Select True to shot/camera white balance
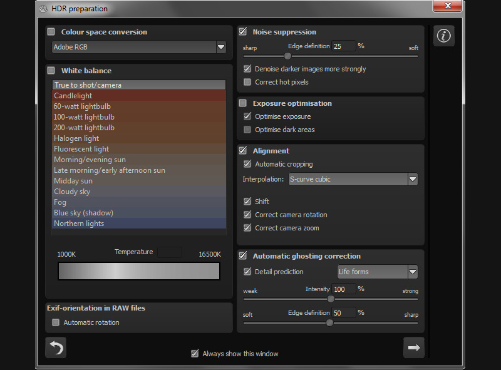 click(139, 85)
